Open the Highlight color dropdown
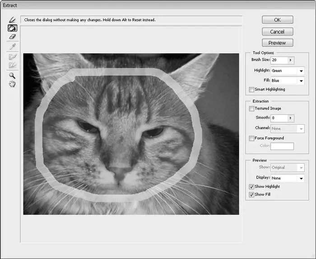The image size is (316, 259). (301, 71)
